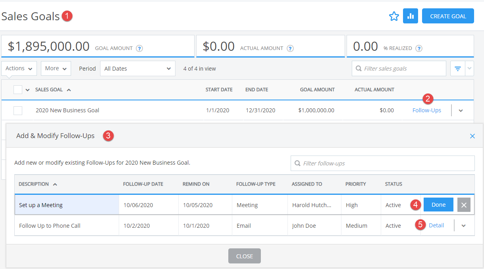Click the Close button at dialog bottom
Image resolution: width=484 pixels, height=269 pixels.
pyautogui.click(x=245, y=256)
